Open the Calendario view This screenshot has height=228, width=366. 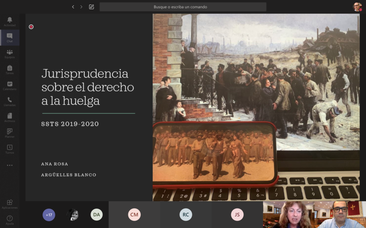click(x=10, y=85)
